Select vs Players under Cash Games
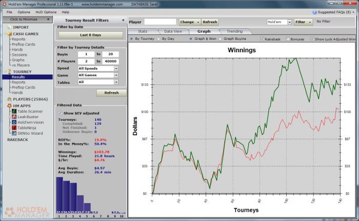The height and width of the screenshot is (221, 359). (21, 65)
